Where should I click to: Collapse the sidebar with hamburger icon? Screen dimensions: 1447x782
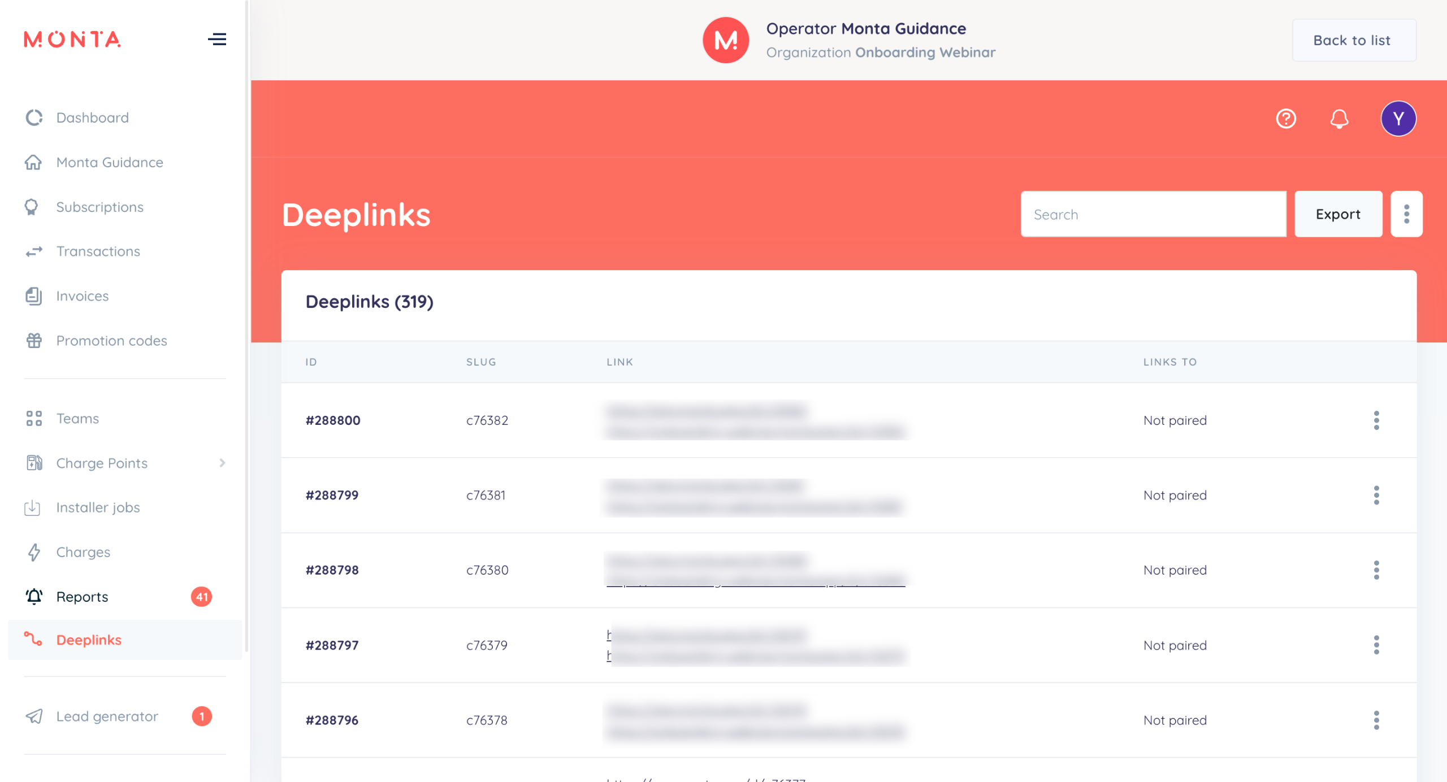(217, 39)
